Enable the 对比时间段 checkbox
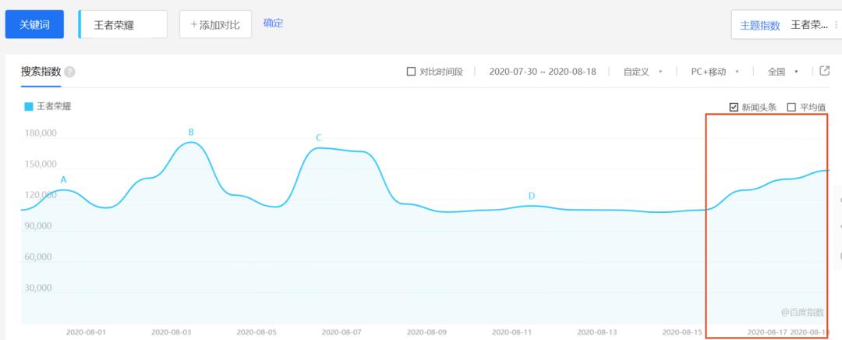Viewport: 842px width, 340px height. 412,72
